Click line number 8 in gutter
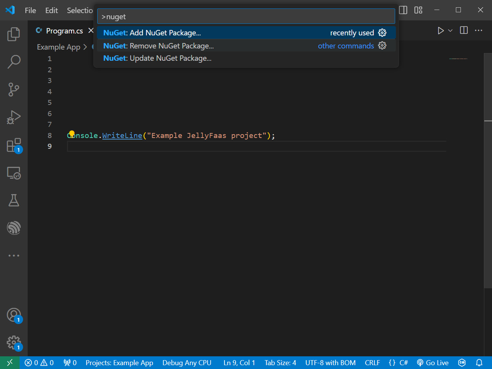Image resolution: width=492 pixels, height=369 pixels. pos(50,135)
